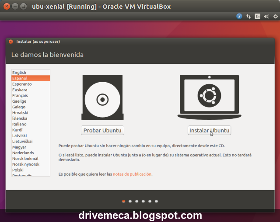Close the VirtualBox VM window

7,7
